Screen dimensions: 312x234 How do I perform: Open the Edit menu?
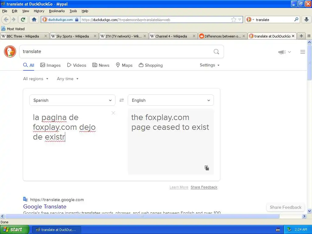[15, 11]
